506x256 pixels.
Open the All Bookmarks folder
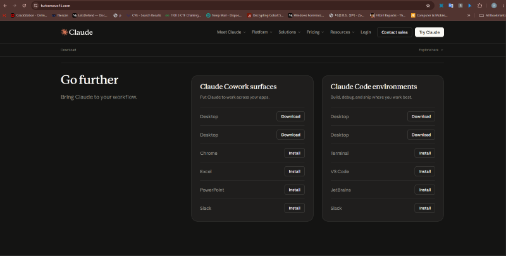pos(493,15)
